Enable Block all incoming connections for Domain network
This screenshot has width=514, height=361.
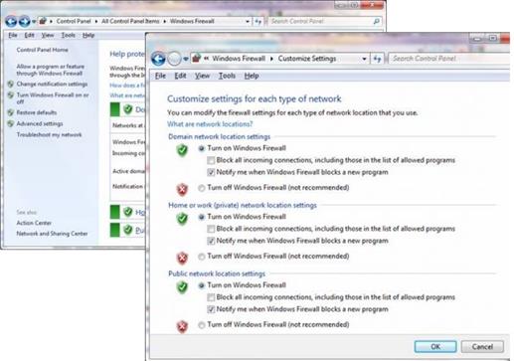tap(211, 160)
